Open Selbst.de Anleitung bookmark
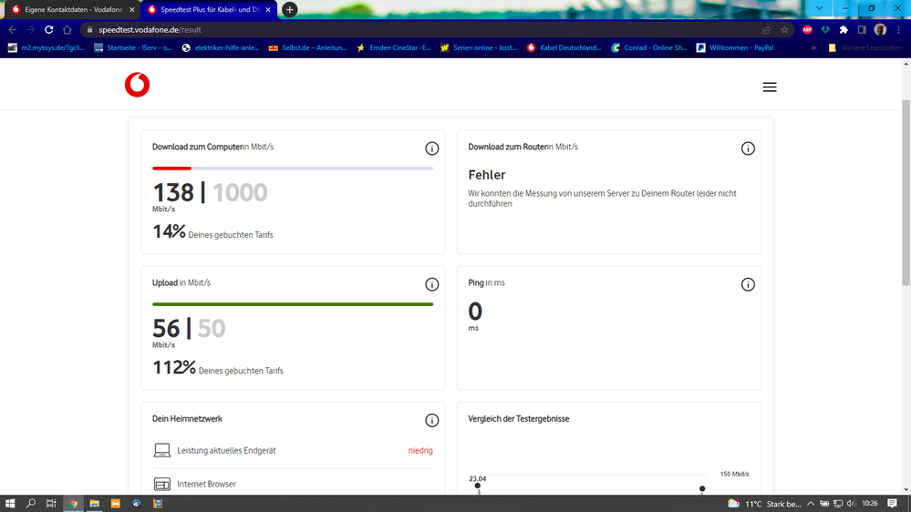This screenshot has height=512, width=911. (307, 48)
